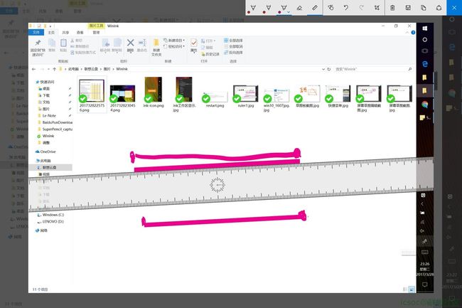Viewport: 462px width, 308px height.
Task: Click the 属性 properties icon
Action: [x=193, y=45]
